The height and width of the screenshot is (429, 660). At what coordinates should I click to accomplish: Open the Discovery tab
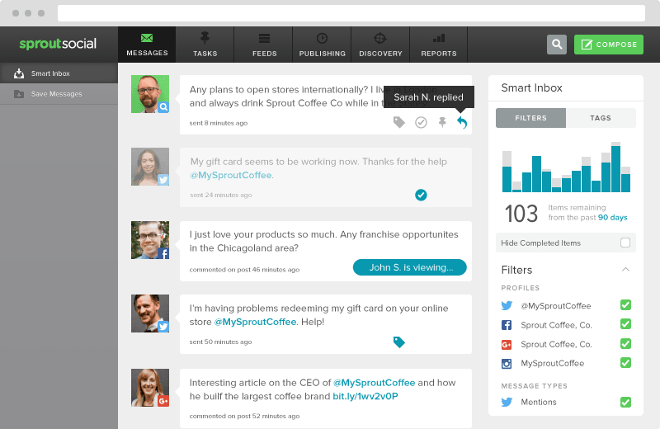pyautogui.click(x=380, y=45)
